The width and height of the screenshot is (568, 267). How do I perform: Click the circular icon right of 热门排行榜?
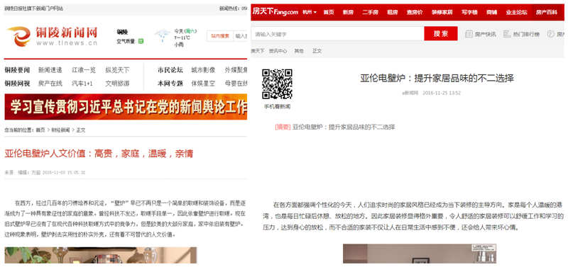551,34
